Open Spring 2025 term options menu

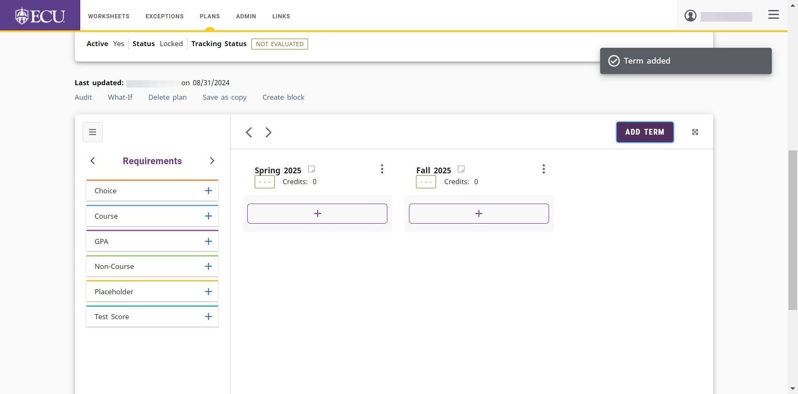(x=382, y=169)
